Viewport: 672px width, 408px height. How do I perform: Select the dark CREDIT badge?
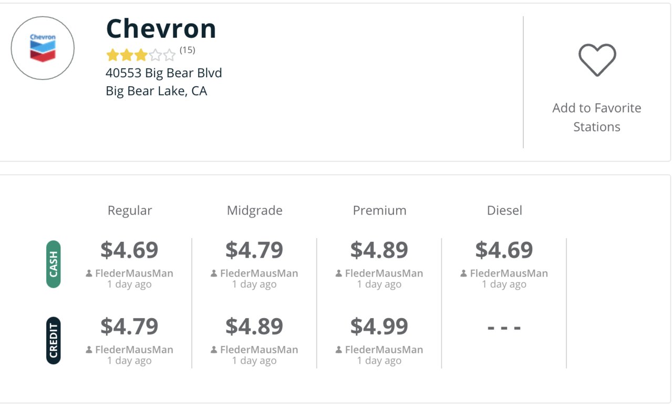click(x=54, y=340)
